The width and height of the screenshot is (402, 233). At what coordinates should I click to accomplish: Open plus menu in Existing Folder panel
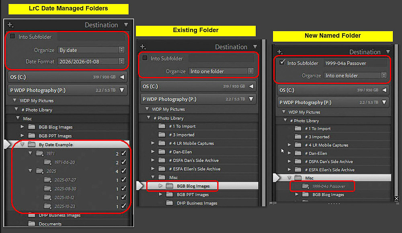pyautogui.click(x=143, y=47)
